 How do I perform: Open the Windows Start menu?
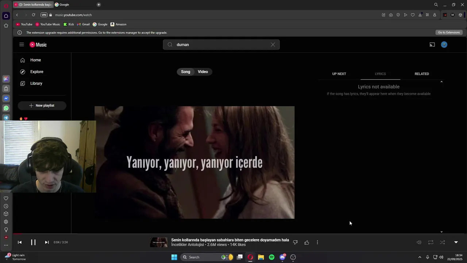tap(174, 257)
